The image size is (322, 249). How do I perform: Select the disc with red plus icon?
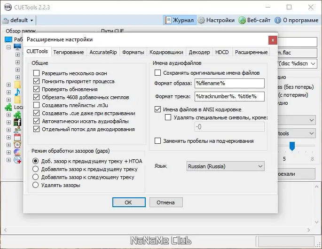coord(17,160)
